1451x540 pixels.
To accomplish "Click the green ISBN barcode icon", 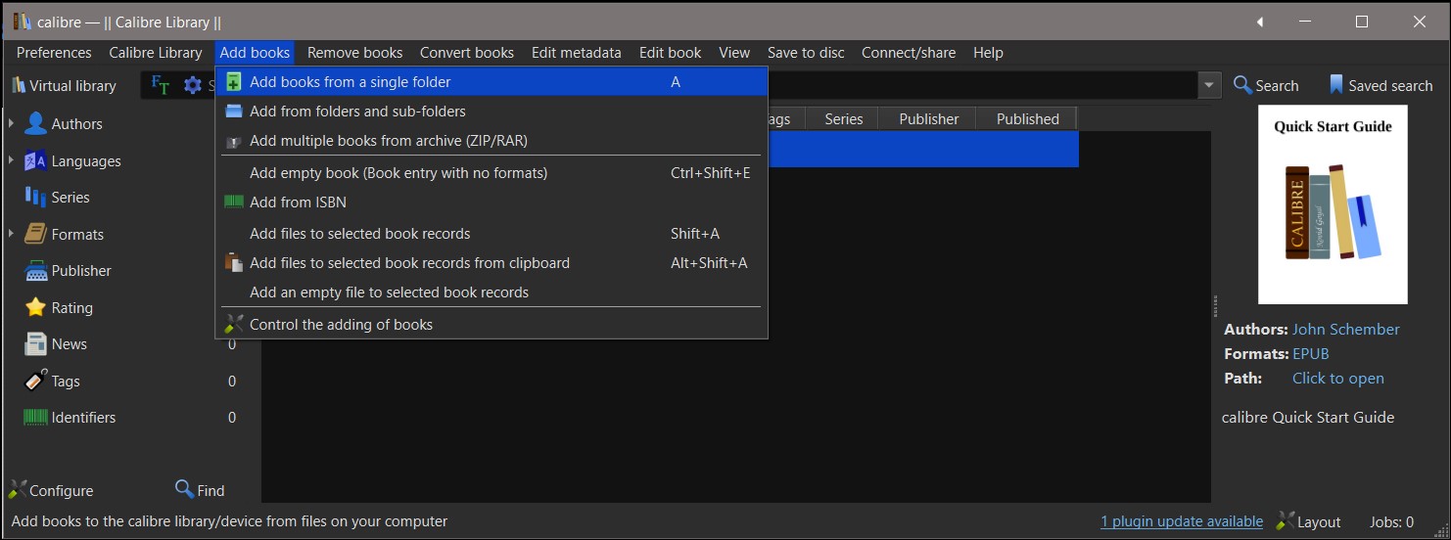I will (x=233, y=202).
